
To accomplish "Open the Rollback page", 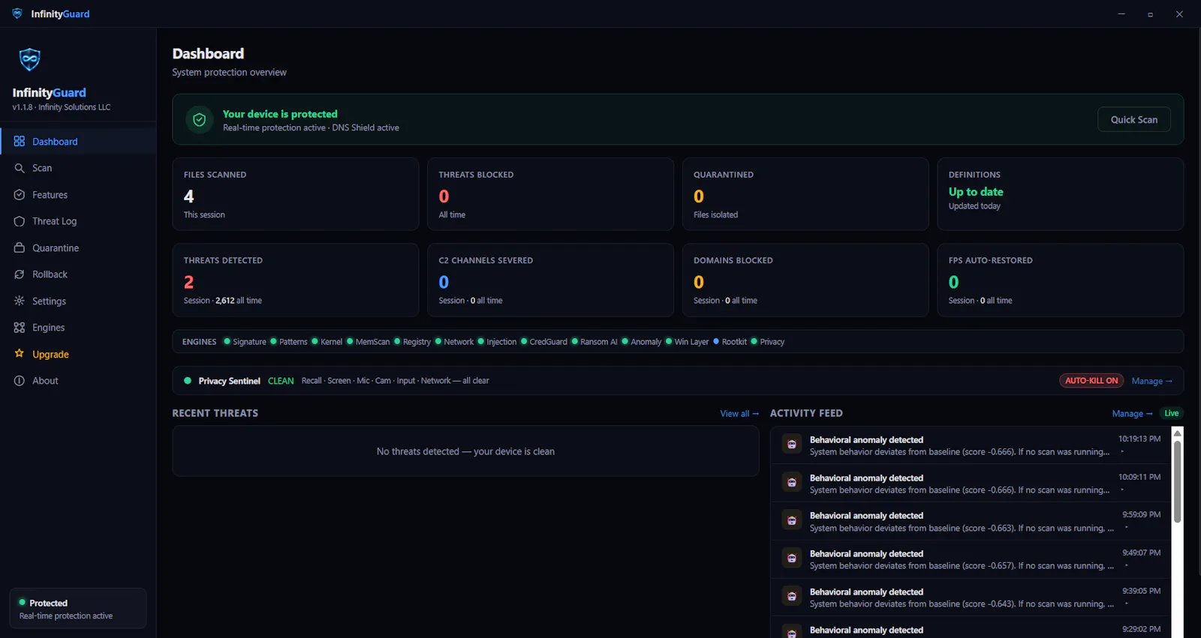I will (78, 274).
